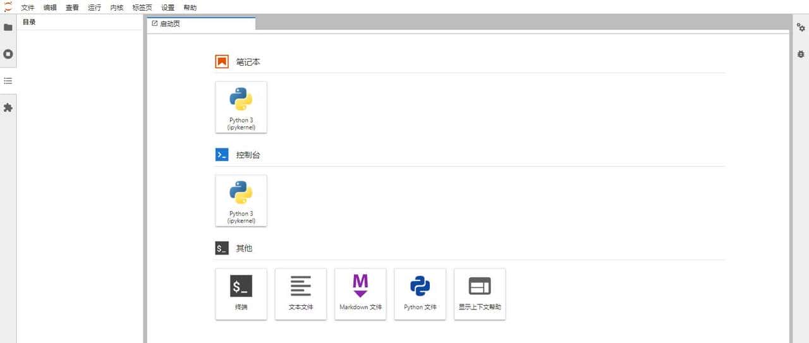Viewport: 809px width, 343px height.
Task: Open the 查看 menu
Action: click(72, 8)
